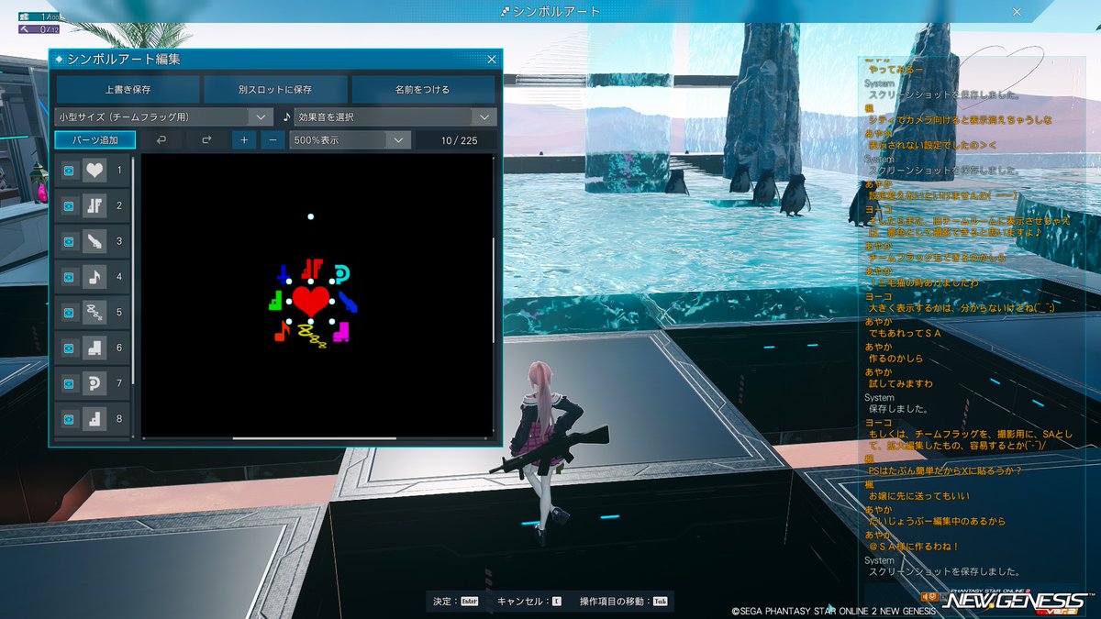This screenshot has width=1101, height=619.
Task: Click chat message お嬢に先に送ってもいい
Action: click(918, 496)
